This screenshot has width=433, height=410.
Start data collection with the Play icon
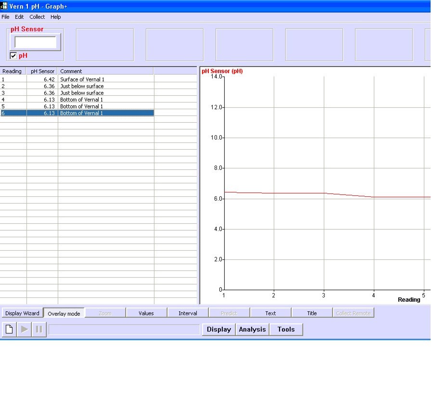pos(23,329)
